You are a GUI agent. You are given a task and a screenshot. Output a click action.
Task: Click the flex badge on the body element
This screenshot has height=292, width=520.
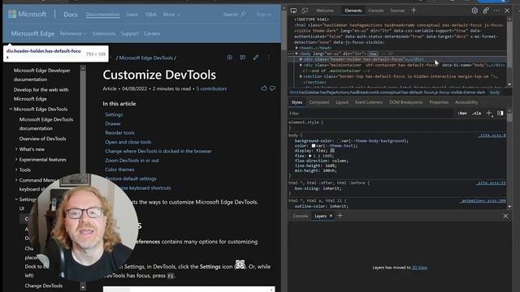pyautogui.click(x=373, y=54)
